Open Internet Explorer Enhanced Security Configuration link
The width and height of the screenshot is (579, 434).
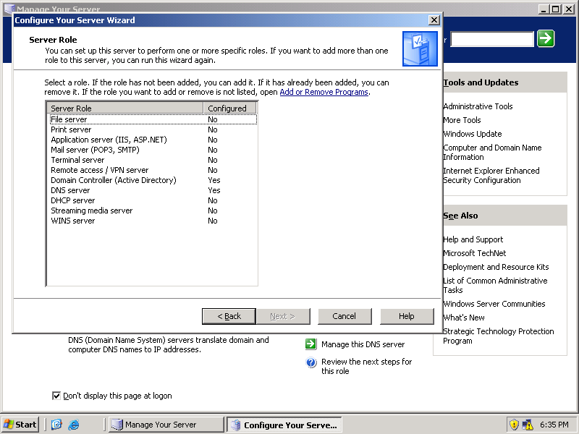(x=491, y=175)
